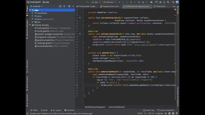Open gradle-wrapper.properties file
The width and height of the screenshot is (205, 115).
point(55,34)
